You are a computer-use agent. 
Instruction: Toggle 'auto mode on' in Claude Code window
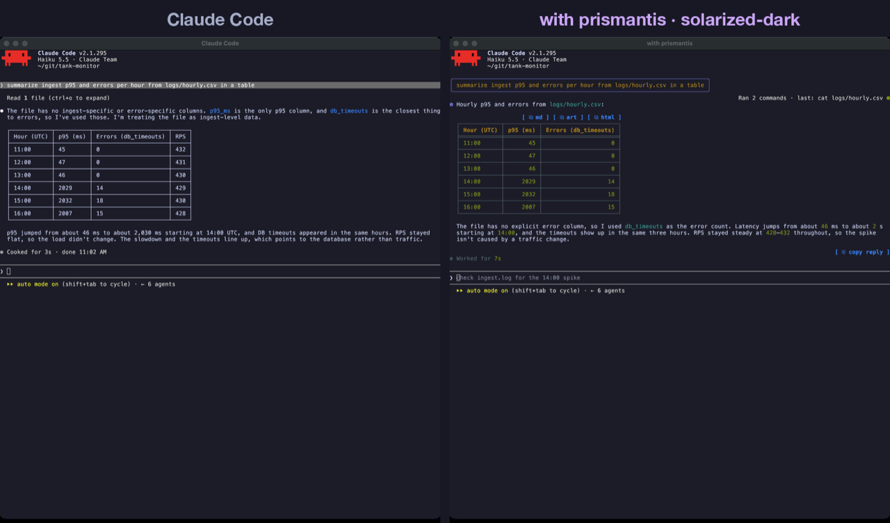tap(38, 284)
